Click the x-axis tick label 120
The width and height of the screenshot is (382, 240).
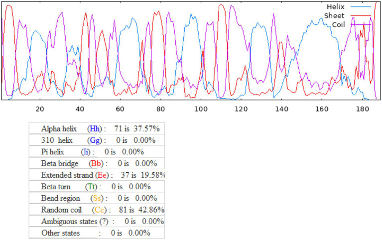241,109
